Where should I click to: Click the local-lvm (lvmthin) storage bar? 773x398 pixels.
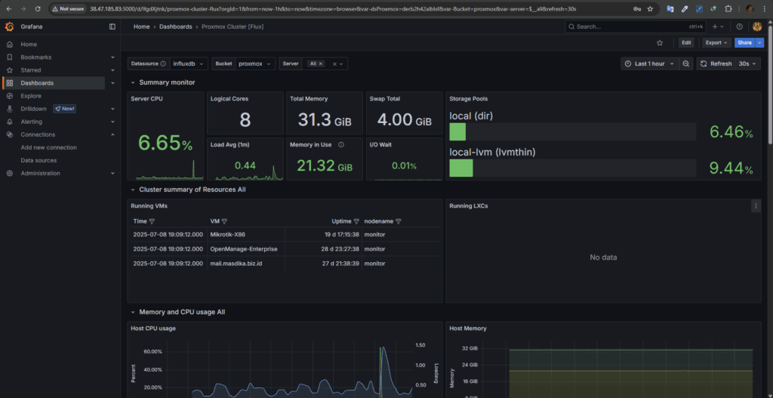pyautogui.click(x=572, y=168)
